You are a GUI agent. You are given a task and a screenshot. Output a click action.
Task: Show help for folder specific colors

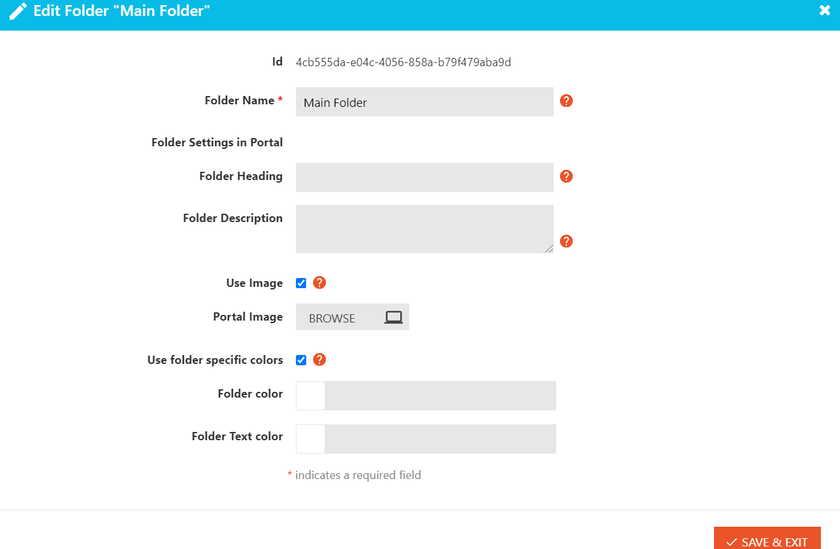[319, 359]
